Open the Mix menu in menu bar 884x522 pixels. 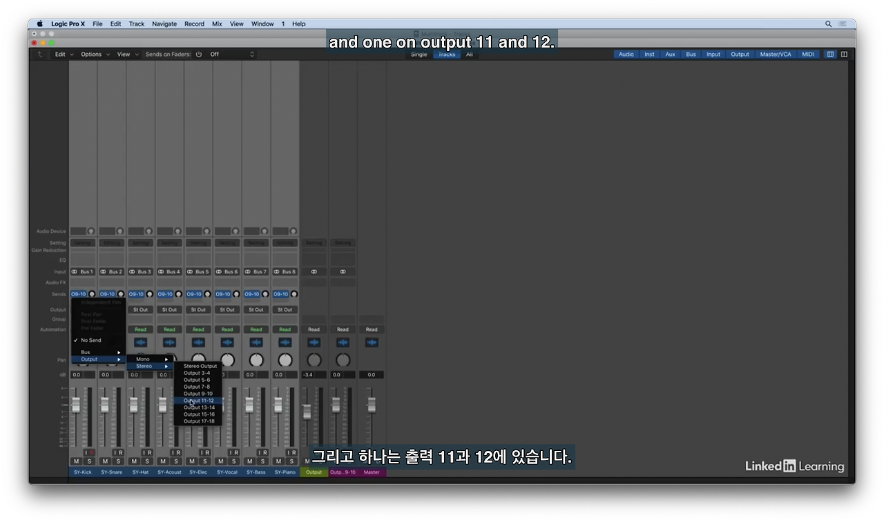[x=217, y=23]
